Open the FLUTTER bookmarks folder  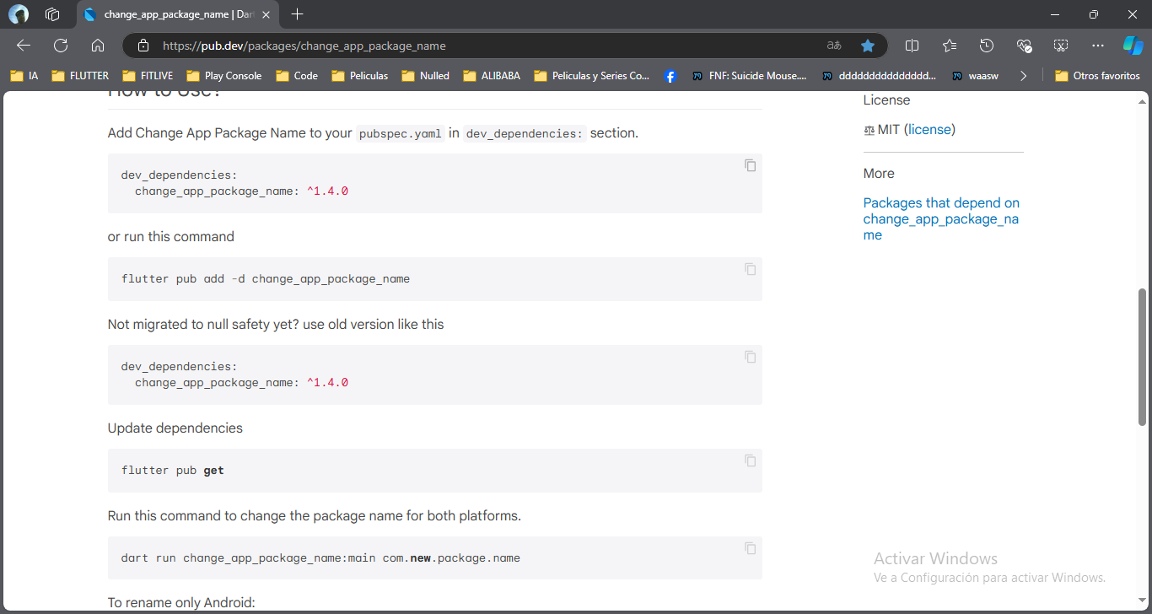(x=81, y=76)
